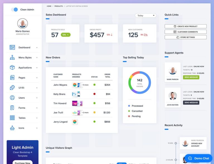
Task: Click the Processed legend color dot
Action: tap(129, 106)
